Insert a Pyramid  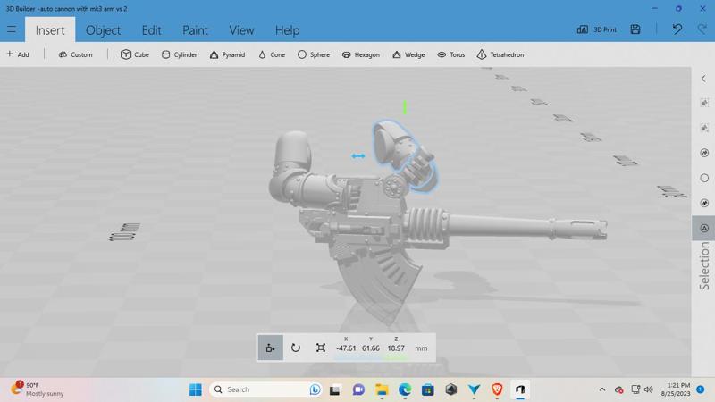(227, 54)
